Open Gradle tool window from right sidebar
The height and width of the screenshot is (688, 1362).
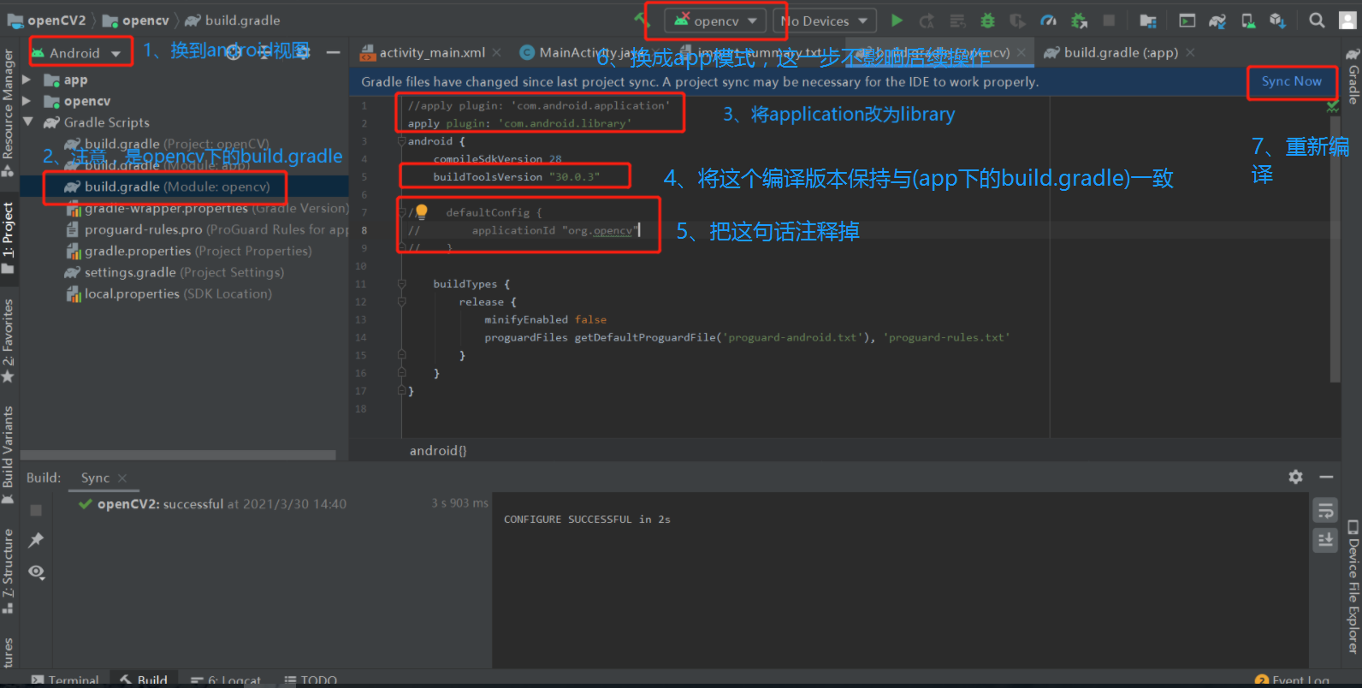[1353, 75]
